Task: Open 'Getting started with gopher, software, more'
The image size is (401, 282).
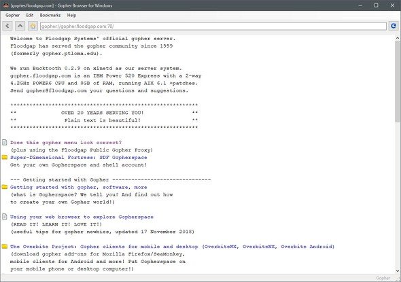Action: (79, 188)
